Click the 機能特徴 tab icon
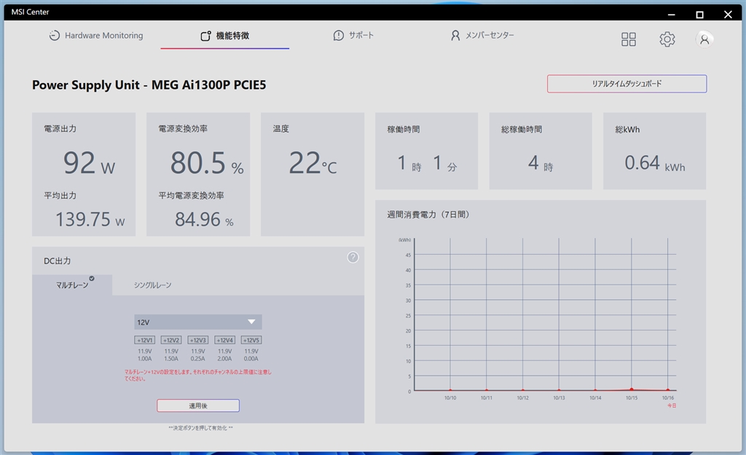This screenshot has height=455, width=746. pyautogui.click(x=205, y=36)
